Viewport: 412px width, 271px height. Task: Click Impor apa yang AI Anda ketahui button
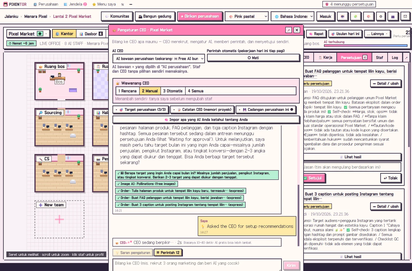click(206, 120)
